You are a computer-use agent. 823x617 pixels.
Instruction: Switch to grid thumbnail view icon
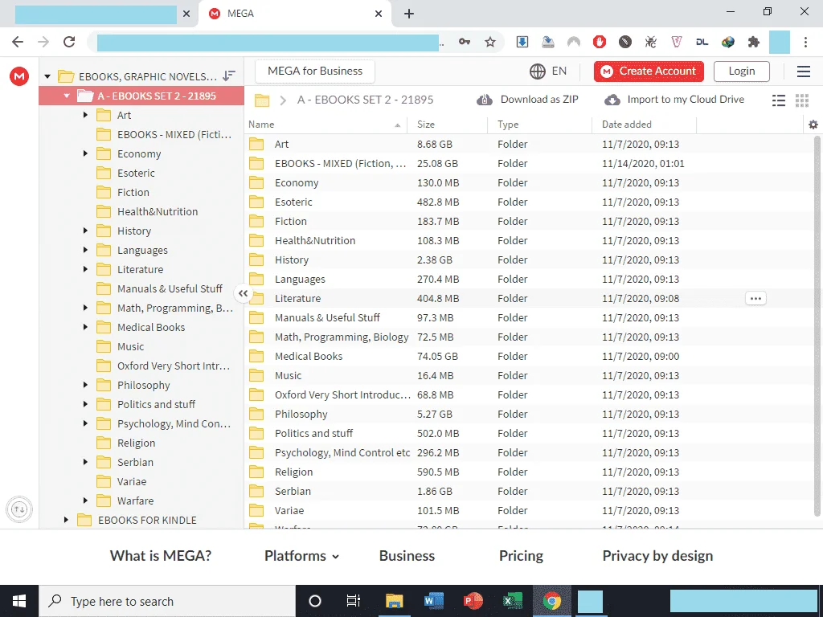(802, 100)
